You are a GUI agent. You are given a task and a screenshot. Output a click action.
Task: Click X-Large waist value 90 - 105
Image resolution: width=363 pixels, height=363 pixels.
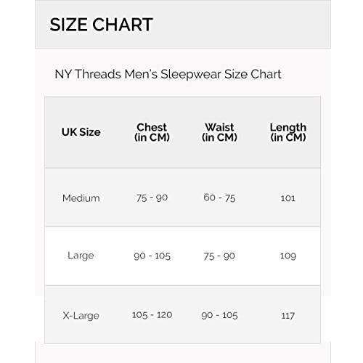point(219,315)
